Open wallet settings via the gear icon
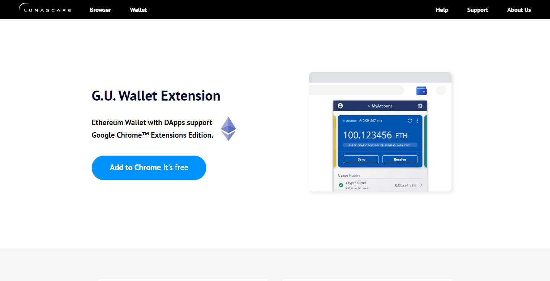Viewport: 550px width, 281px height. pos(420,106)
